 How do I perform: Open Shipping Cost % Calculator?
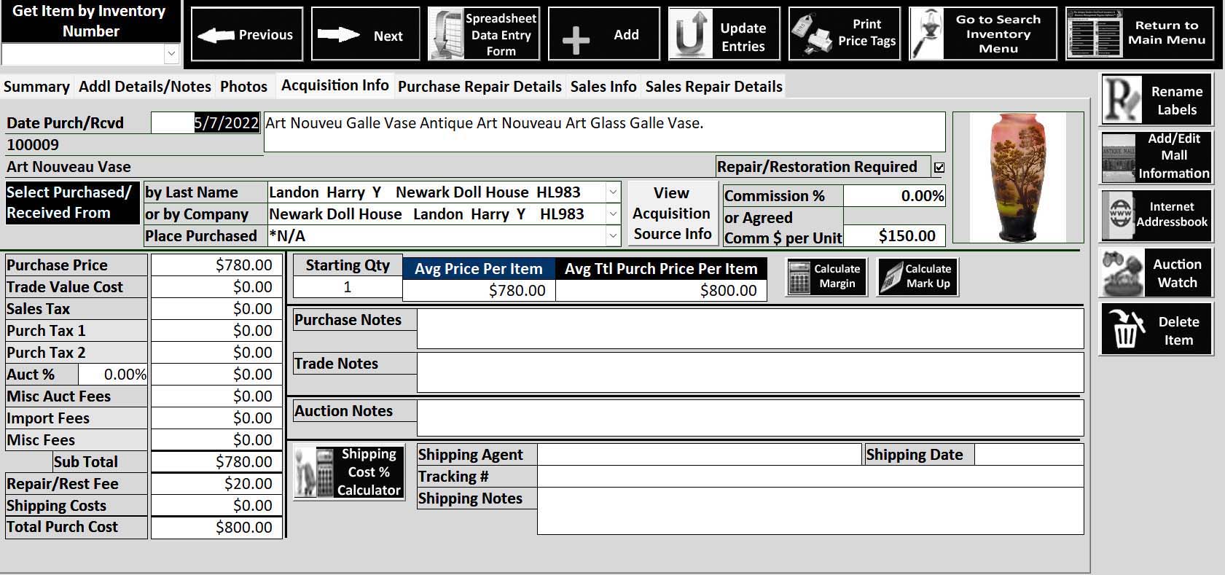tap(349, 472)
